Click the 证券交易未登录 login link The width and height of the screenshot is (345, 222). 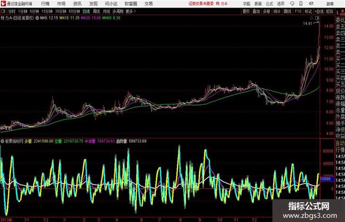coord(201,4)
